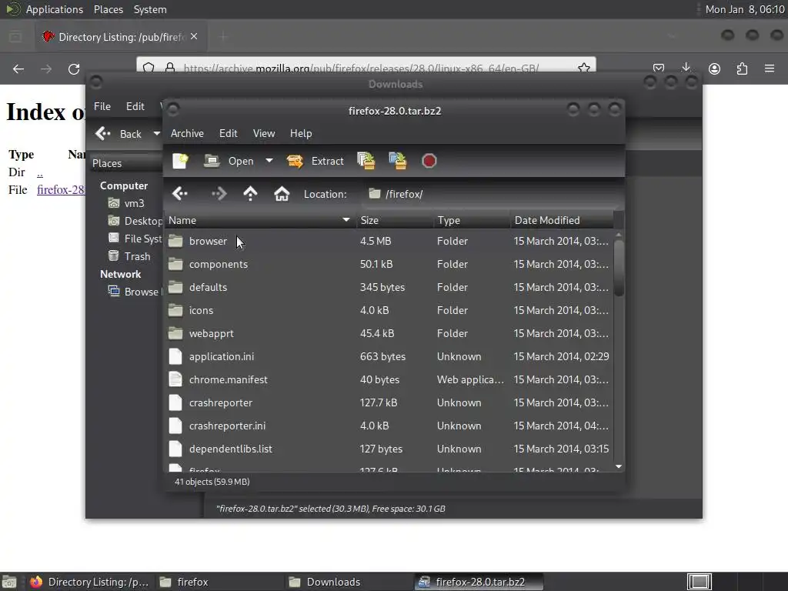Open the Help menu in archive manager
Viewport: 788px width, 591px height.
pyautogui.click(x=301, y=133)
